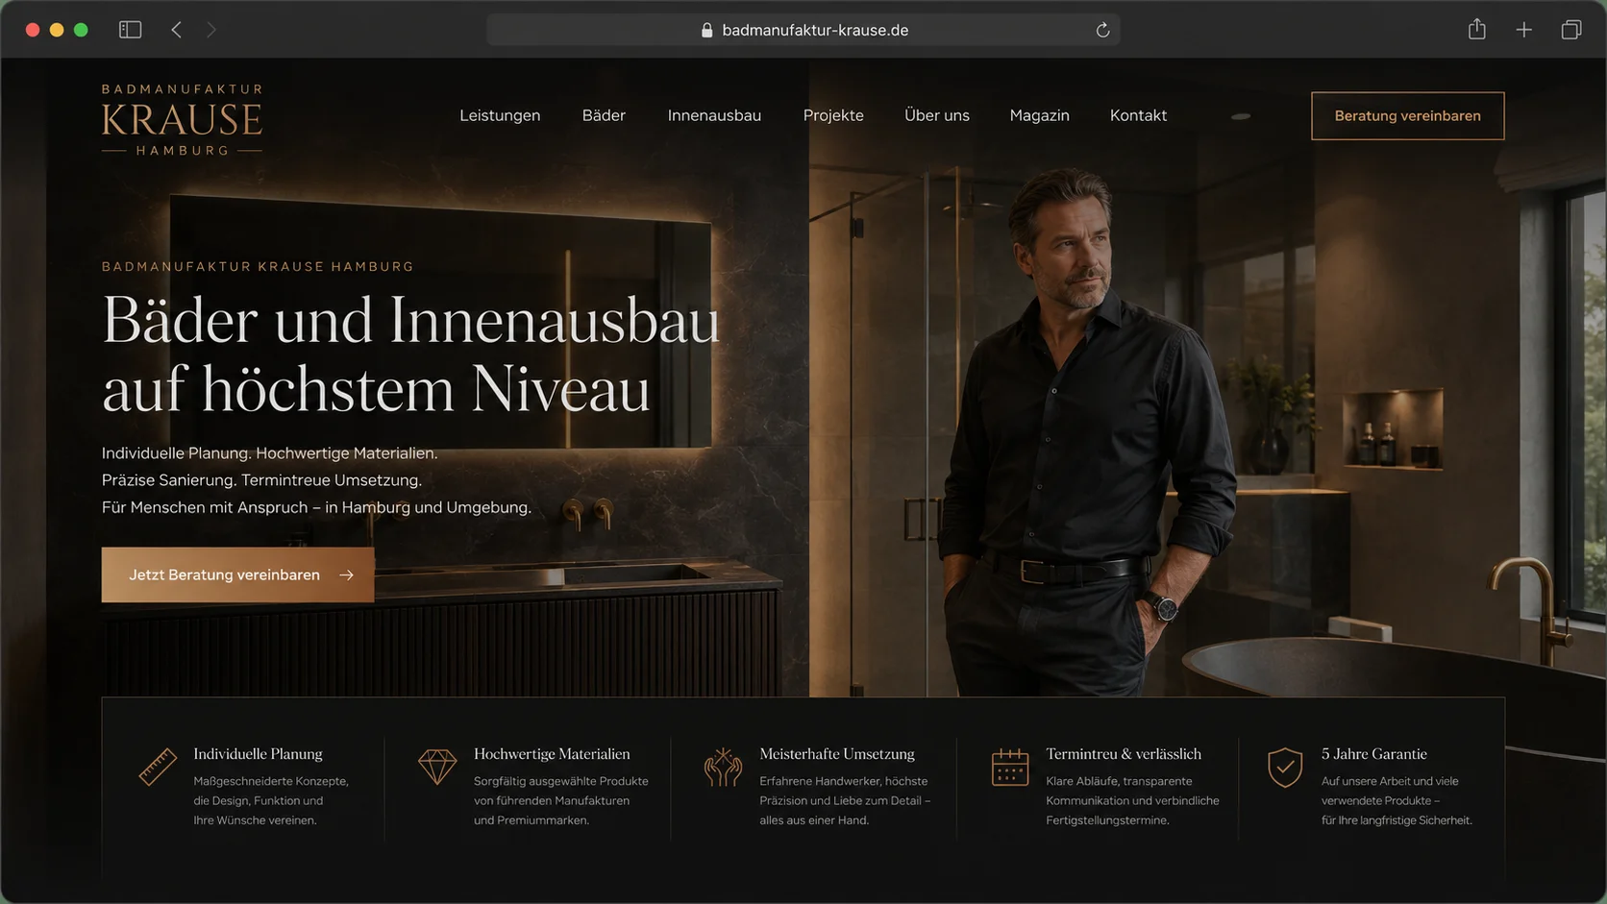Click the 5 Jahre Garantie heading

(x=1374, y=754)
